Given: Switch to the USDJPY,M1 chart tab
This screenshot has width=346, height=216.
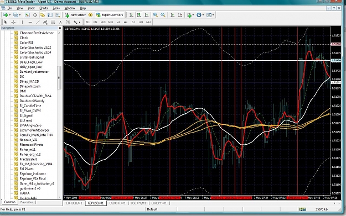Looking at the screenshot, I should tap(138, 203).
